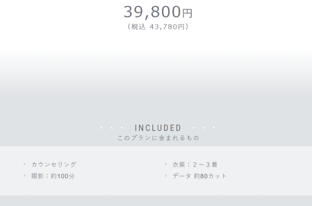Click the データ 約80カット list item

[x=199, y=176]
